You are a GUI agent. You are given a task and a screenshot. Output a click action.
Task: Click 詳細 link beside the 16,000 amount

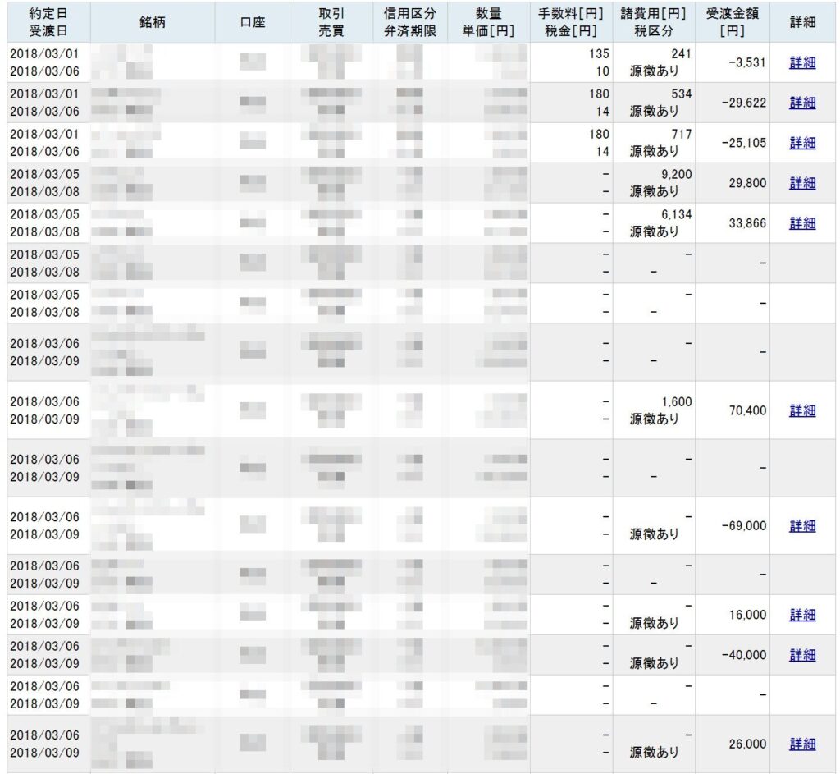click(x=802, y=614)
